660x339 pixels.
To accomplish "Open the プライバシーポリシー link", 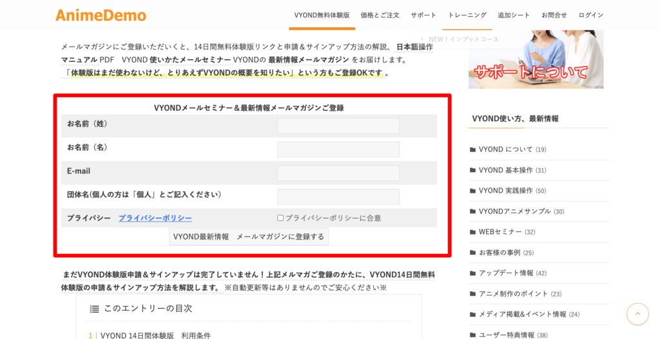I will (x=155, y=218).
